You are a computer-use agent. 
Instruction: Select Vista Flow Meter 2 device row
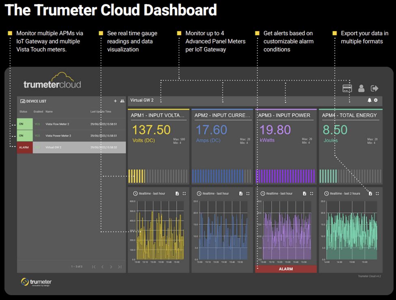tap(71, 124)
